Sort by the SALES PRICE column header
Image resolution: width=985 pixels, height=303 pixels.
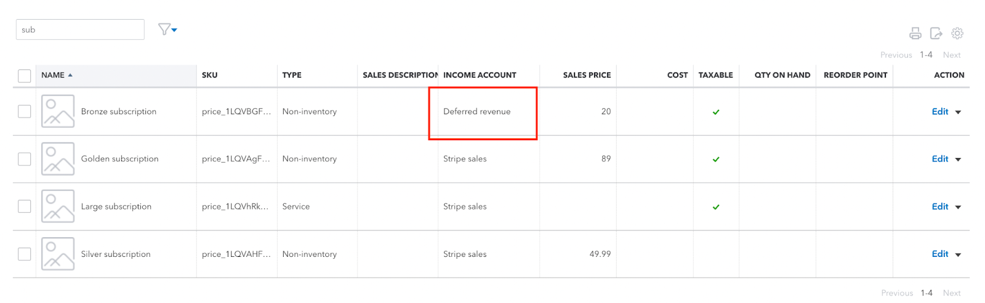(587, 75)
